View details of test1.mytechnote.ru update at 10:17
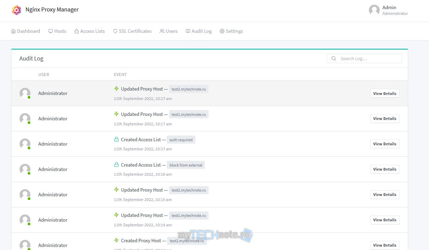This screenshot has width=429, height=250. tap(385, 119)
